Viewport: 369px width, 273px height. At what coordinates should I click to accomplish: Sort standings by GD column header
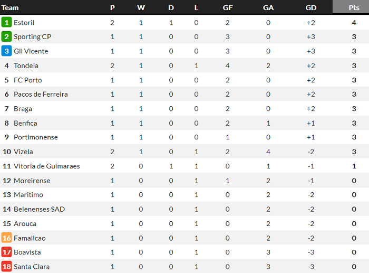310,7
